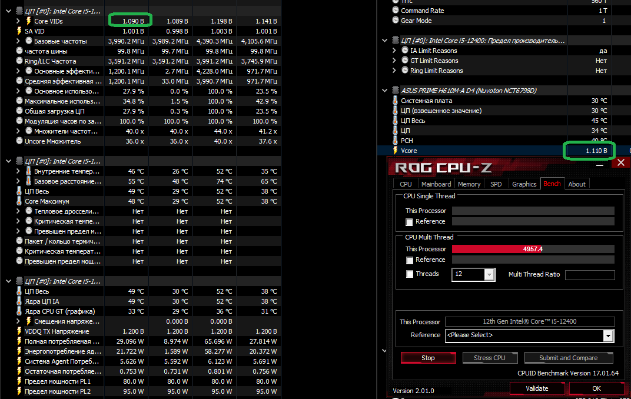
Task: Click the clock icon beside IA Limit Reasons
Action: 405,50
